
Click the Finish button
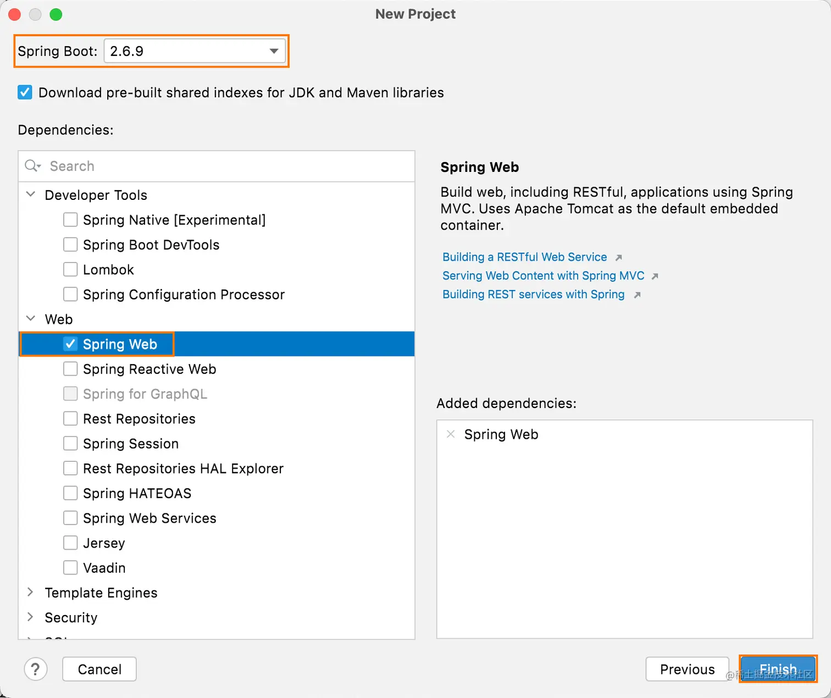click(x=778, y=669)
